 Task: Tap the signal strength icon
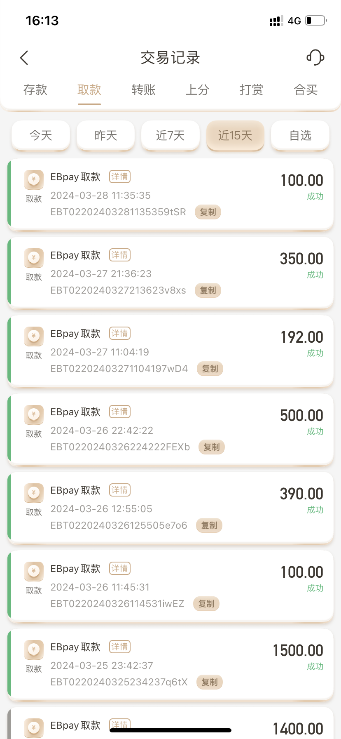click(x=276, y=21)
